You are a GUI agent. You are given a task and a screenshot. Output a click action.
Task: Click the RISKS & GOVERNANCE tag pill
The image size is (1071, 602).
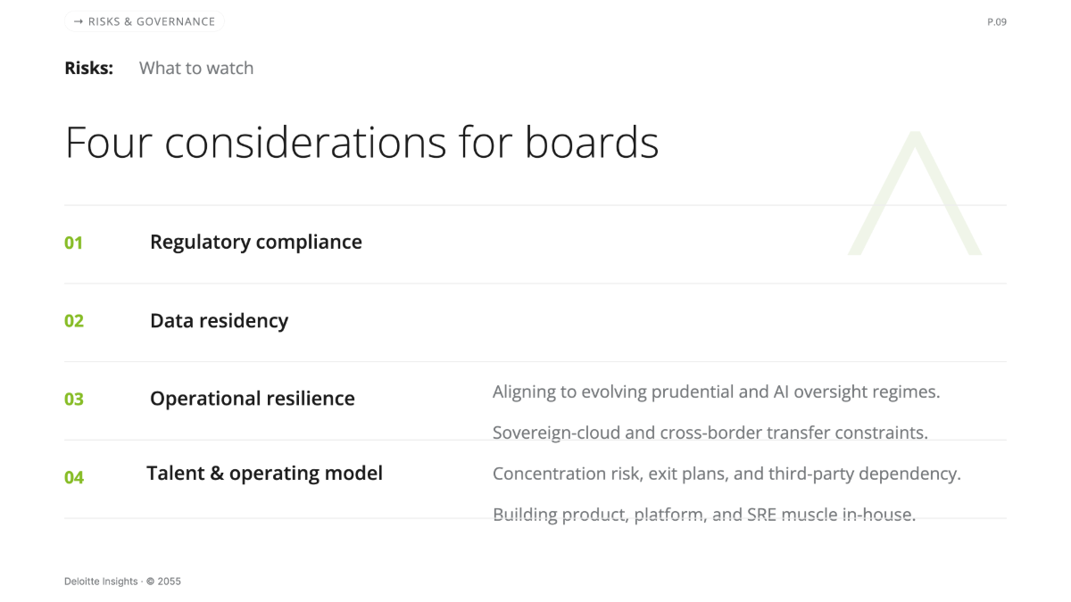click(144, 21)
